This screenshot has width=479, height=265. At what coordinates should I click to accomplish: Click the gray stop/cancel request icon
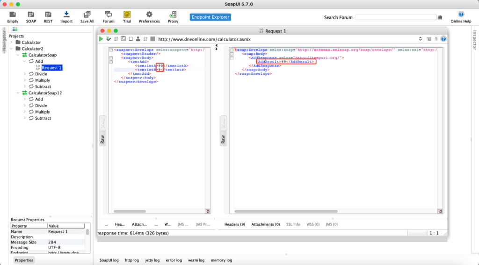[153, 39]
